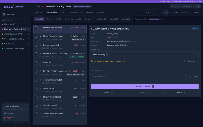Check the Google Ireland Ltd checkbox
Screen dimensions: 203x127
pos(36,45)
